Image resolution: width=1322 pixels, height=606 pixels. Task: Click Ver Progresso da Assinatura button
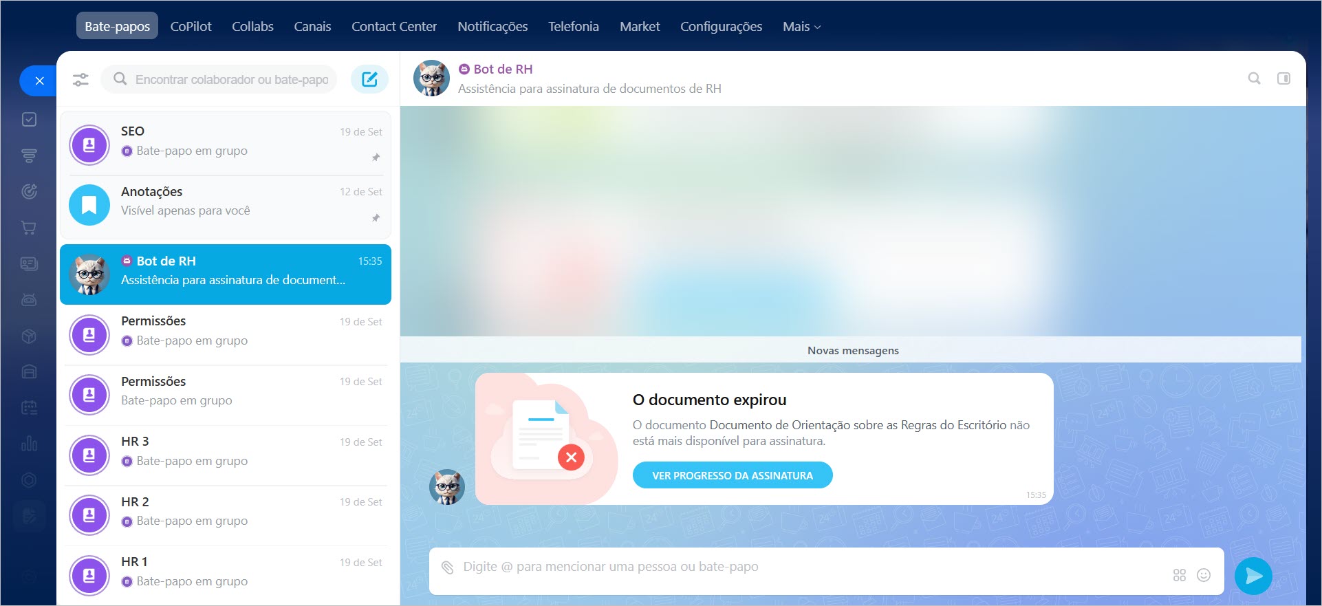(x=732, y=475)
